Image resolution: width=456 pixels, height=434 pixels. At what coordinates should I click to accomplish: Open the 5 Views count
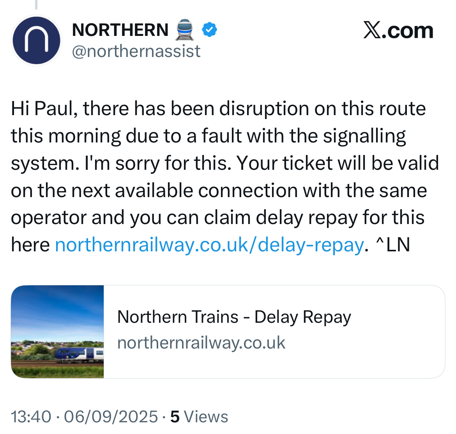click(x=199, y=417)
